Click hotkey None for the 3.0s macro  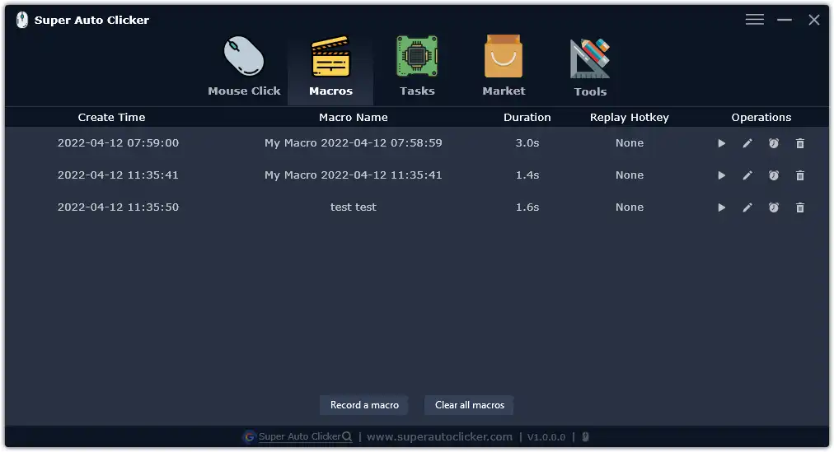tap(630, 143)
